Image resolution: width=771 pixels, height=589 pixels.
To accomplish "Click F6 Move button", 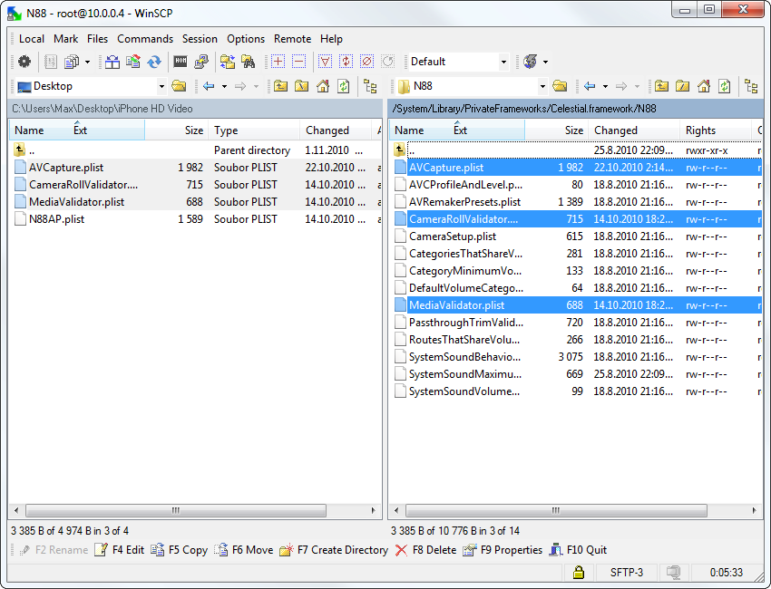I will pyautogui.click(x=244, y=550).
